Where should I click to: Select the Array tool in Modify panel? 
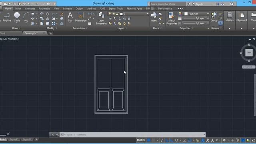[54, 23]
